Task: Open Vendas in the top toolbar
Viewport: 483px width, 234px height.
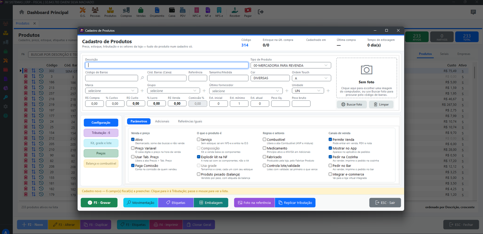Action: pyautogui.click(x=141, y=12)
